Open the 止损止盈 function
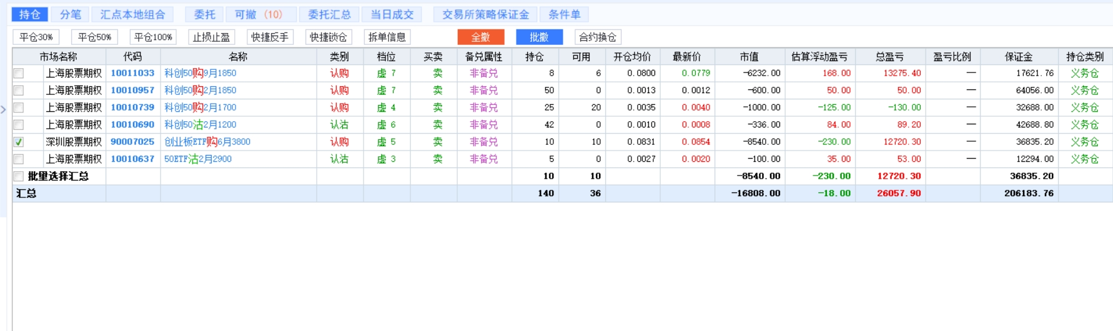 pyautogui.click(x=211, y=37)
